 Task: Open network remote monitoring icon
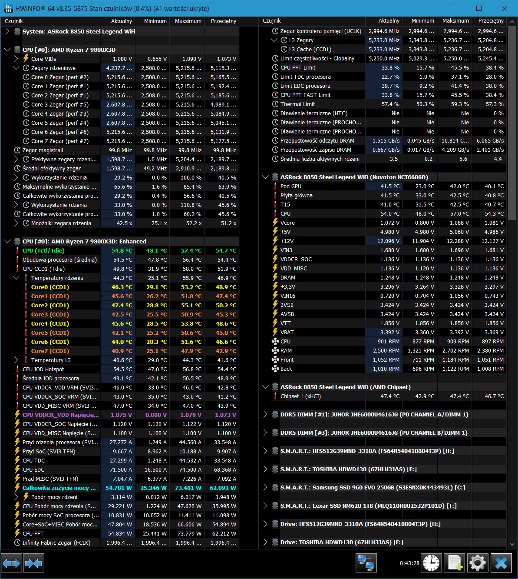(x=366, y=563)
